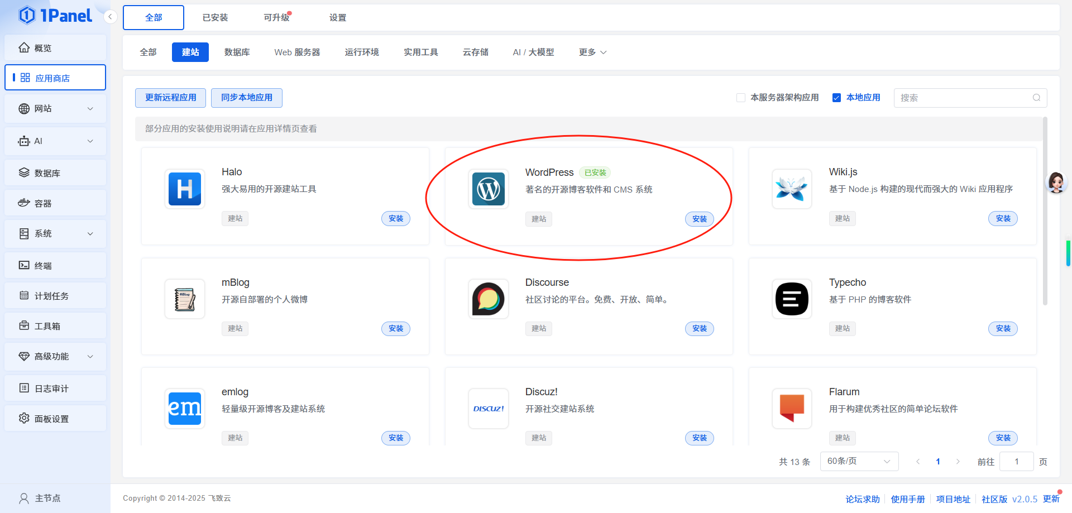Open the 项目地址 link
Viewport: 1072px width, 513px height.
click(953, 499)
